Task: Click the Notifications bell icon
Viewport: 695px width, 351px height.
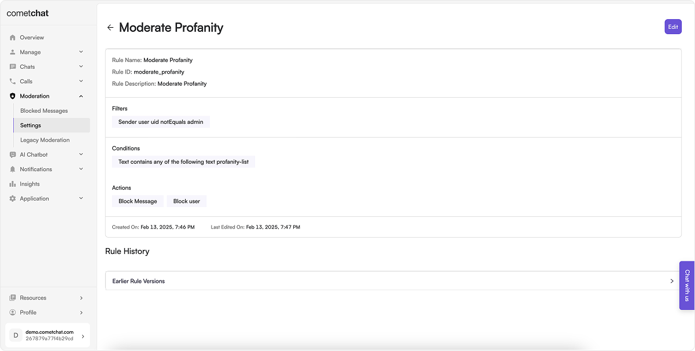Action: pyautogui.click(x=13, y=169)
